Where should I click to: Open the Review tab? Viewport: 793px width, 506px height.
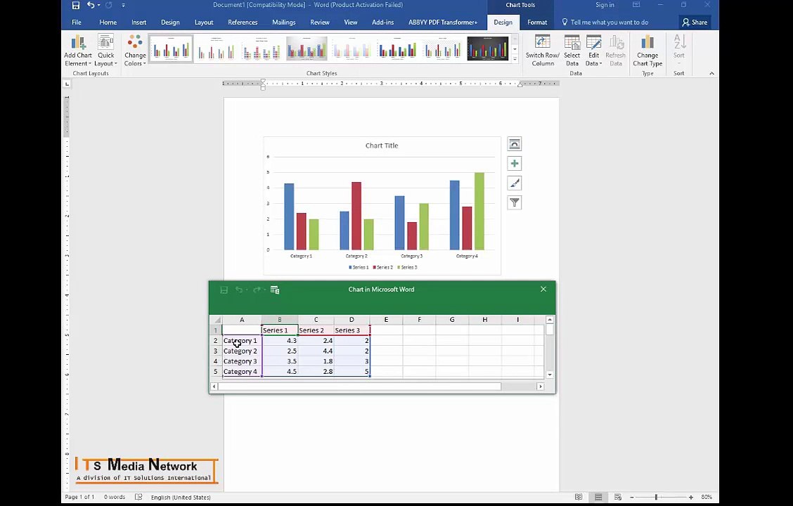coord(320,22)
